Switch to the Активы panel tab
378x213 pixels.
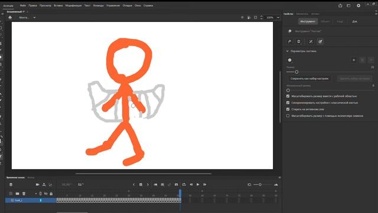click(x=315, y=14)
